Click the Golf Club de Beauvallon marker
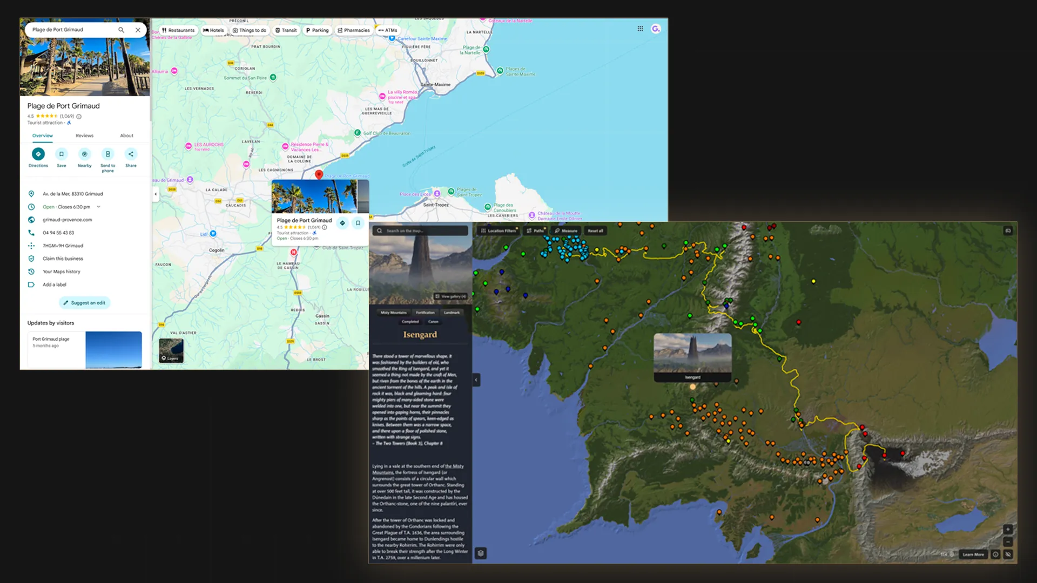1037x583 pixels. click(357, 133)
